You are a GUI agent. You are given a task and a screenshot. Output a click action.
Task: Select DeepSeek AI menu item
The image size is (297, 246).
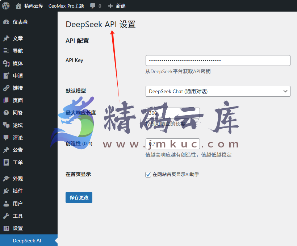pyautogui.click(x=29, y=241)
